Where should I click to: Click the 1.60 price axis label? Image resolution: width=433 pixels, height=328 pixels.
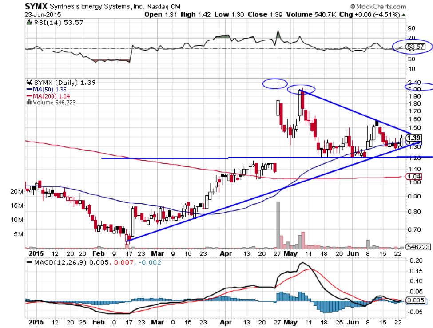pyautogui.click(x=414, y=119)
